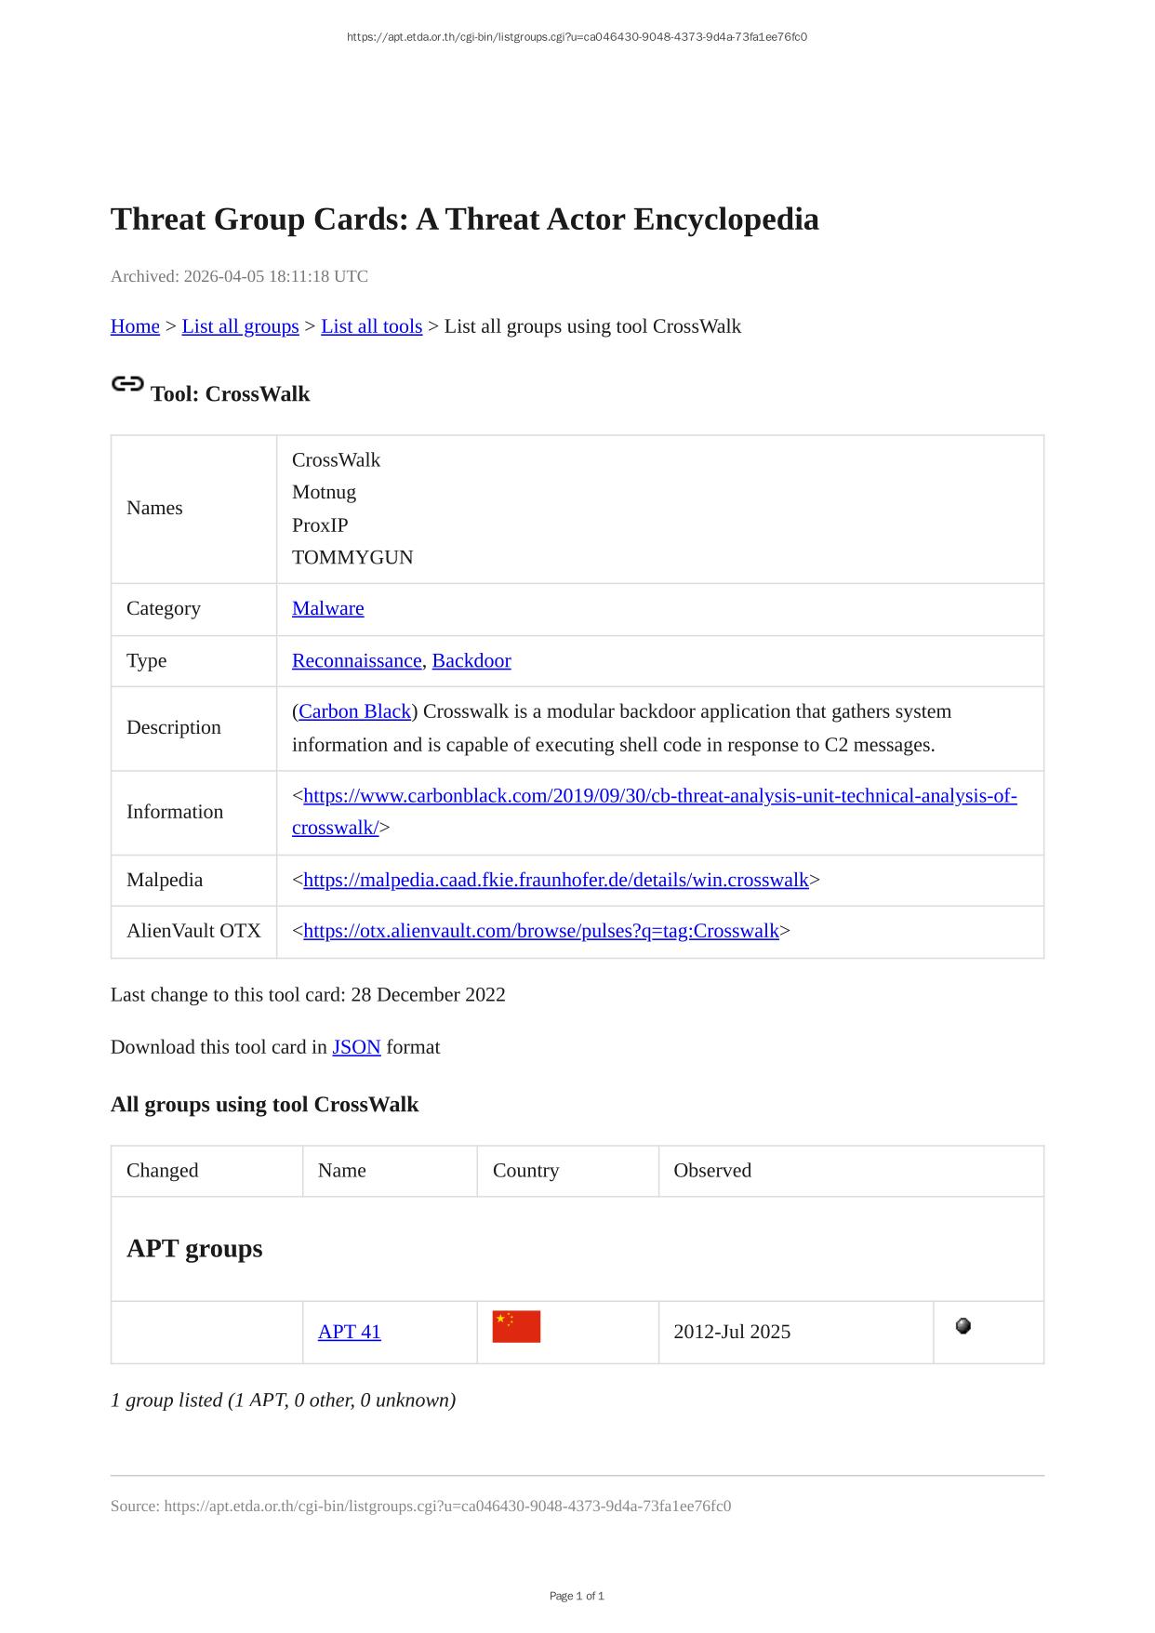The image size is (1155, 1633).
Task: Visit the Malpedia win.crosswalk details URL
Action: (555, 880)
